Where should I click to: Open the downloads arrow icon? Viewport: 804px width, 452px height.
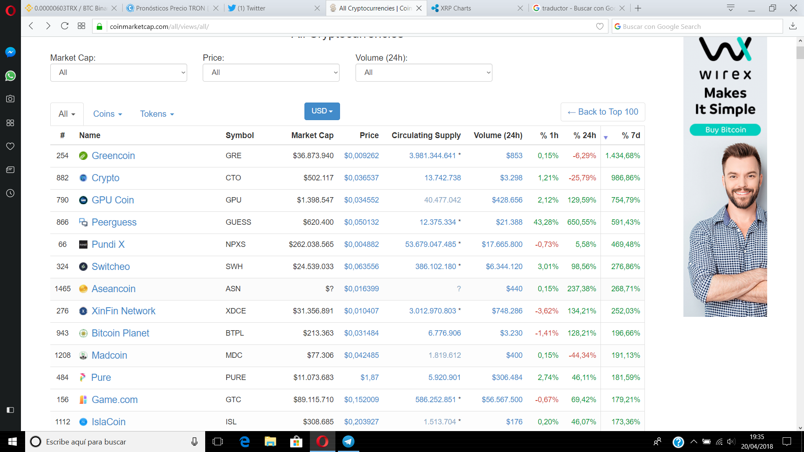click(793, 26)
